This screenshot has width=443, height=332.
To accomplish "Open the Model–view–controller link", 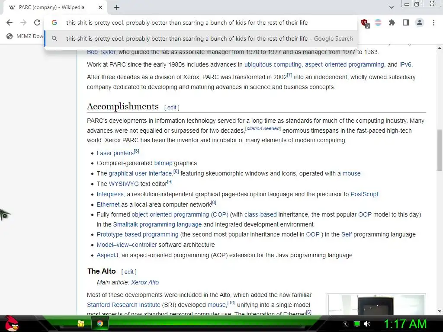I will (127, 245).
